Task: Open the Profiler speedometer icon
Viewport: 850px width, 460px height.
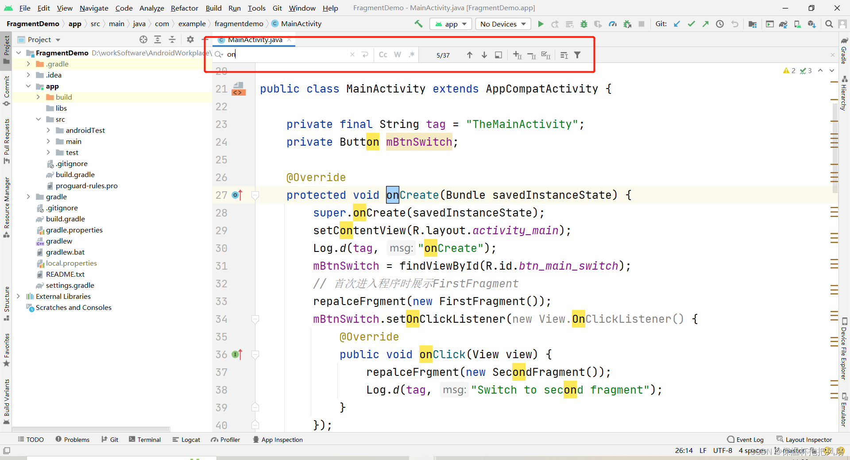Action: [613, 24]
